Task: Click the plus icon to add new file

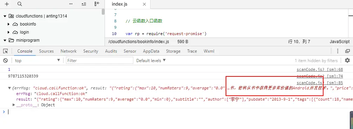Action: 7,4
